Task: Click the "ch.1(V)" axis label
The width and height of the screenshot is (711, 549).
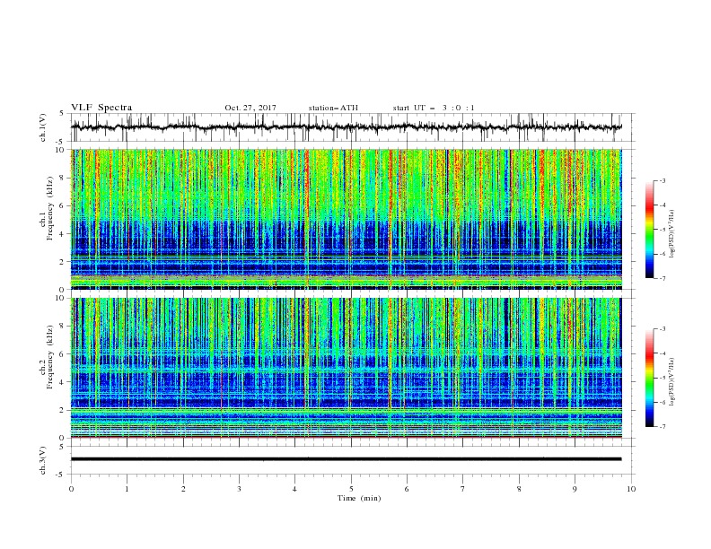Action: [x=43, y=127]
